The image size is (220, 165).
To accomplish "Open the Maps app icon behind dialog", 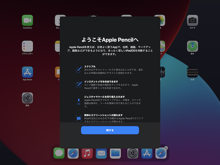I will pyautogui.click(x=162, y=46).
